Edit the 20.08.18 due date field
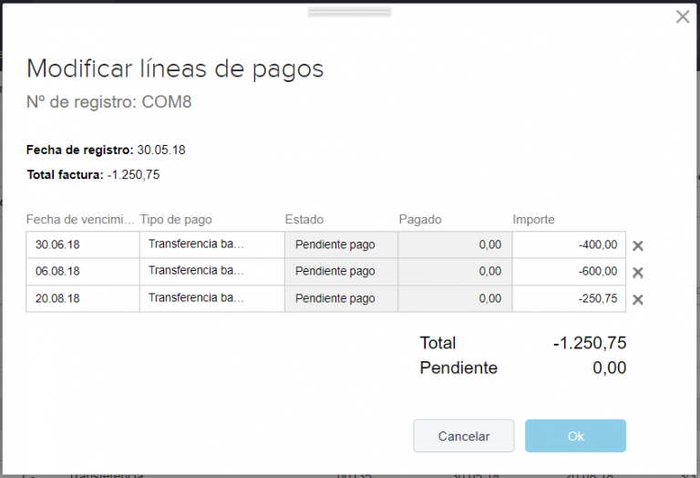The image size is (700, 478). pyautogui.click(x=82, y=298)
